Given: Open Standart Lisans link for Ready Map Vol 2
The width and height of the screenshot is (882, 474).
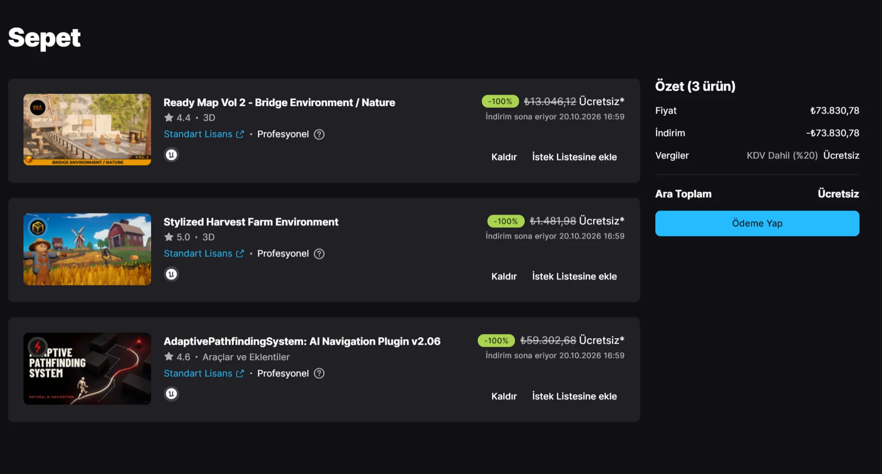Looking at the screenshot, I should pos(204,134).
